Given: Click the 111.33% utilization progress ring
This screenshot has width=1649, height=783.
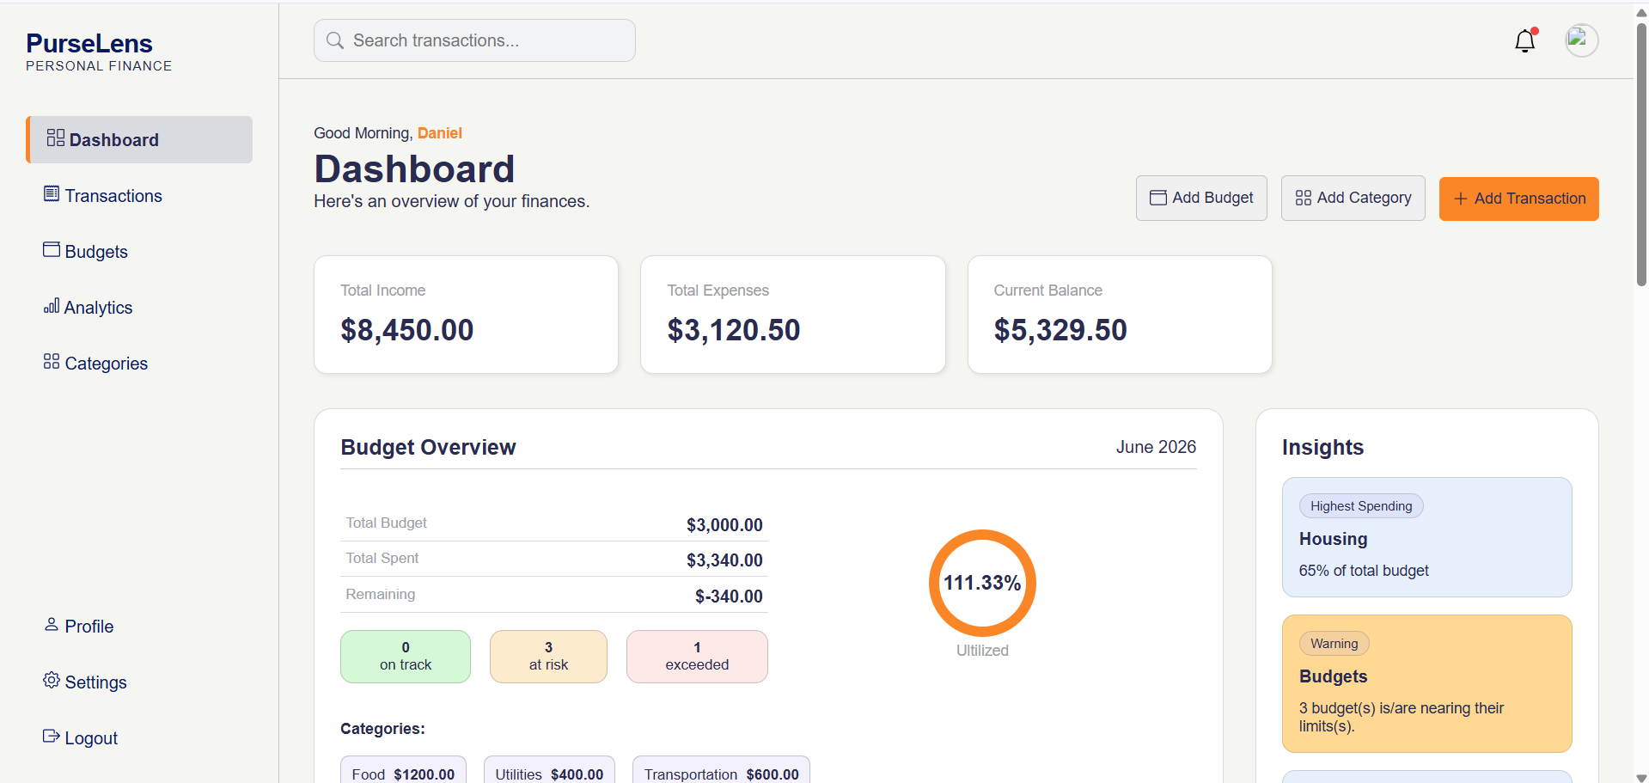Looking at the screenshot, I should [982, 583].
